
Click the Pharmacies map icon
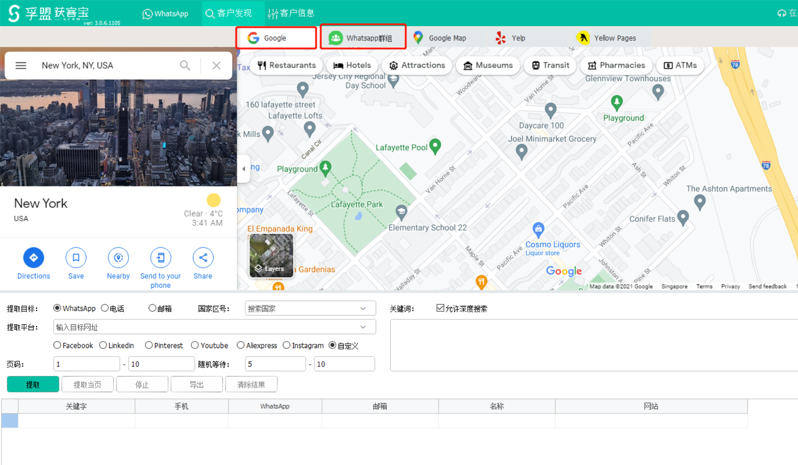(616, 65)
